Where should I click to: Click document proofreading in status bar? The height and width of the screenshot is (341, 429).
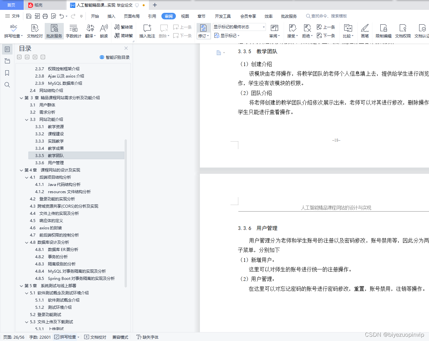coord(95,337)
